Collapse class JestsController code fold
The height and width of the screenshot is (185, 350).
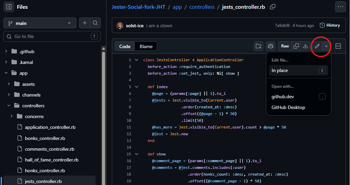point(136,60)
